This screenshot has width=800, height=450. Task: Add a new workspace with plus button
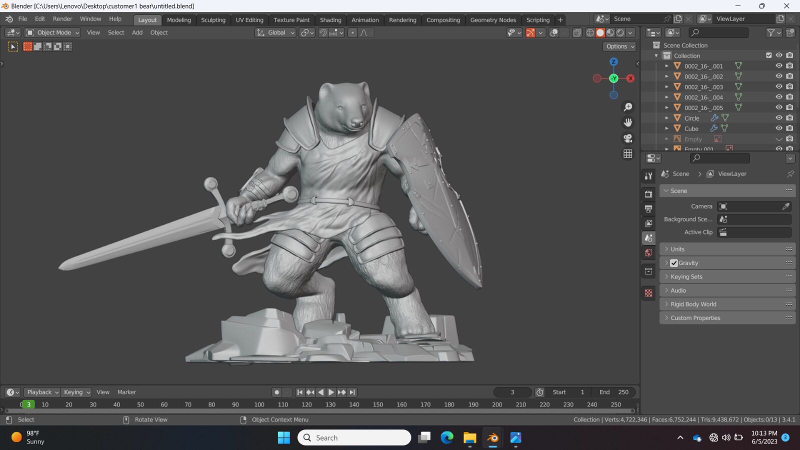click(560, 20)
